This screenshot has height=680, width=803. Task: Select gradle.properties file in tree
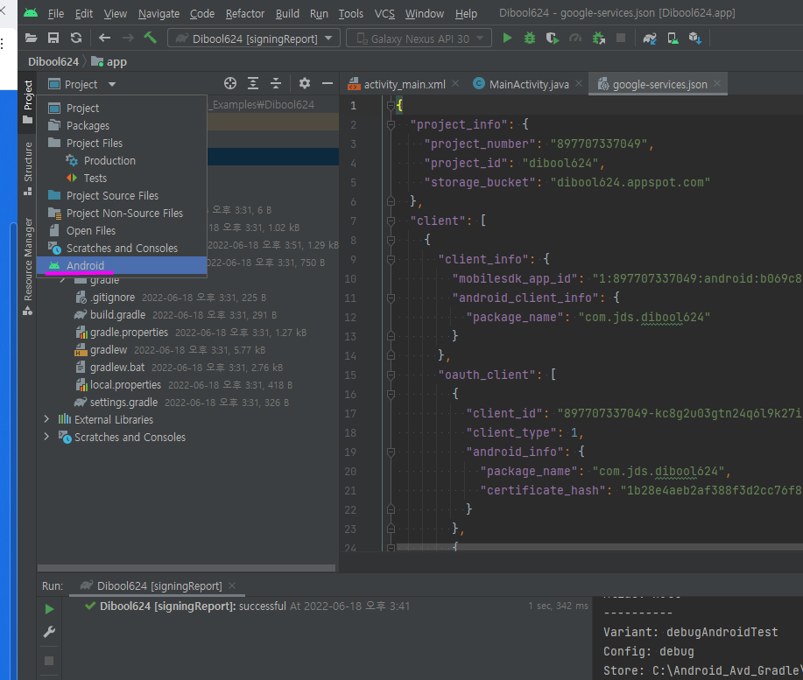coord(129,332)
